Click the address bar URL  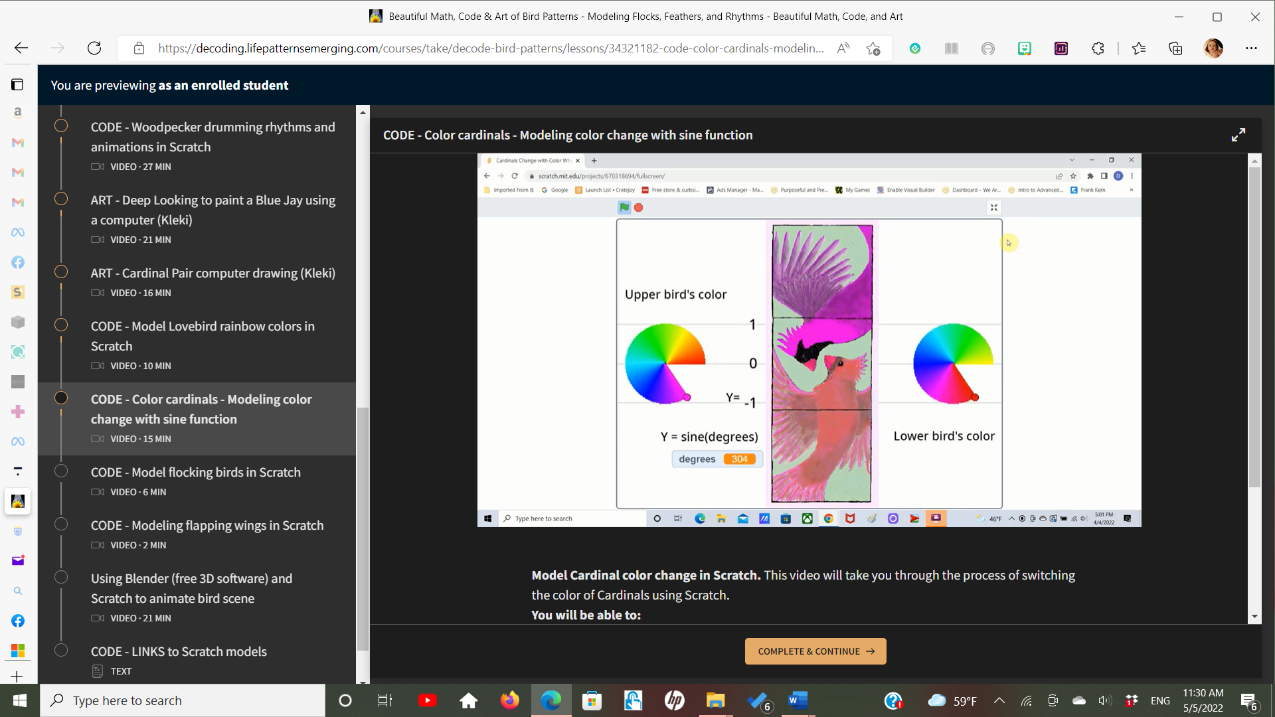tap(491, 48)
